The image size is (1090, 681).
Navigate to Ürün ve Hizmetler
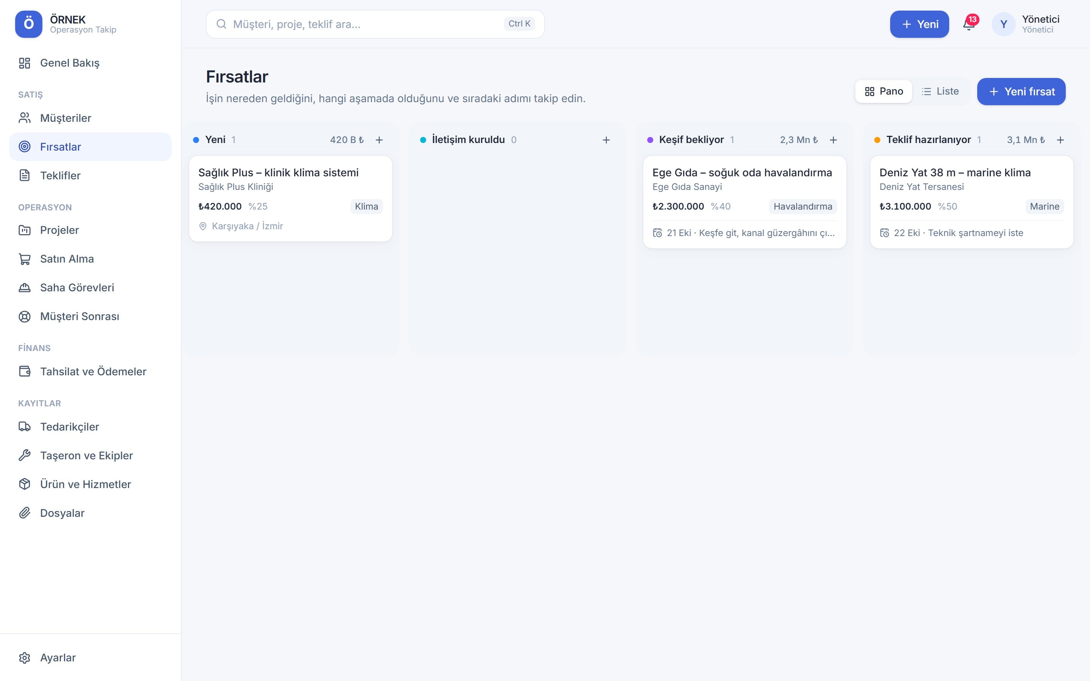click(90, 484)
